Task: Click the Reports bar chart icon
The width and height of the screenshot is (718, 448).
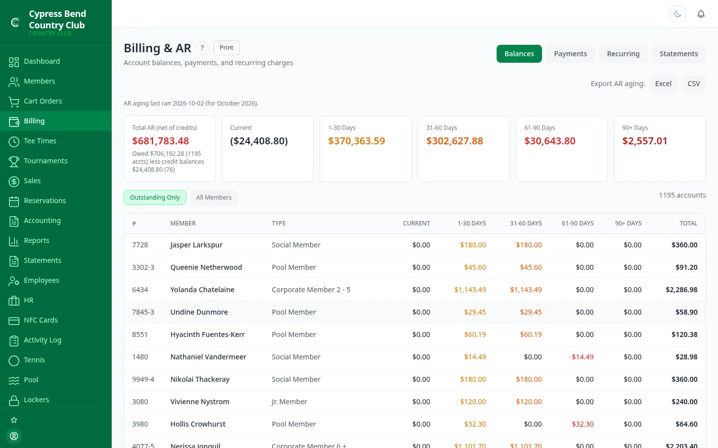Action: pyautogui.click(x=14, y=241)
